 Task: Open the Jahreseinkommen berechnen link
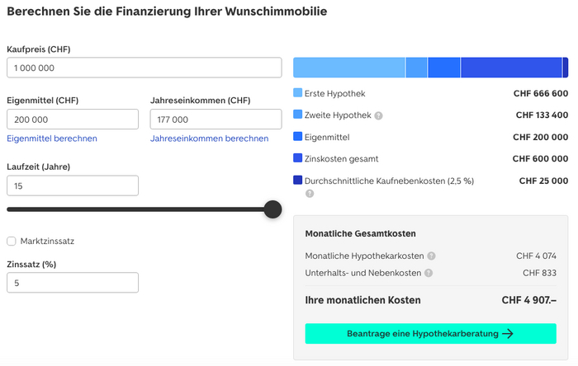[x=209, y=138]
